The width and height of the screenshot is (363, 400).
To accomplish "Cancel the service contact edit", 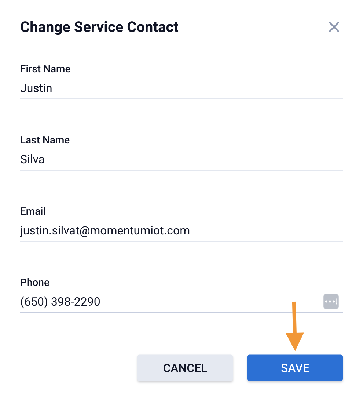I will tap(185, 368).
